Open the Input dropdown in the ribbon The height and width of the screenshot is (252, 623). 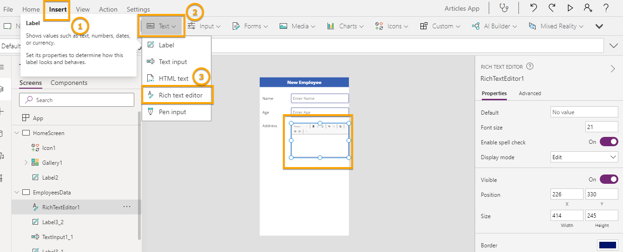tap(204, 26)
